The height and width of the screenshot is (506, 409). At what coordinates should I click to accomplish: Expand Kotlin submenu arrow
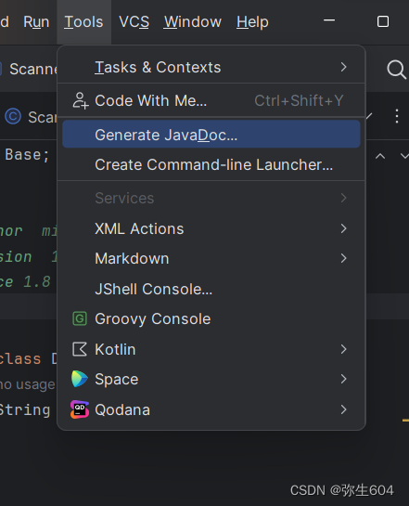(343, 349)
